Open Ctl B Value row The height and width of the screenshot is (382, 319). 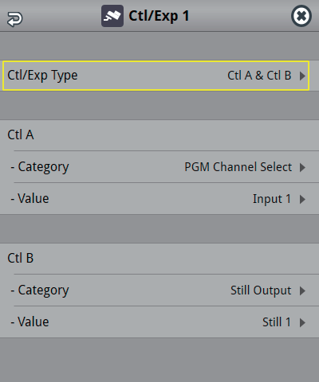click(x=159, y=322)
